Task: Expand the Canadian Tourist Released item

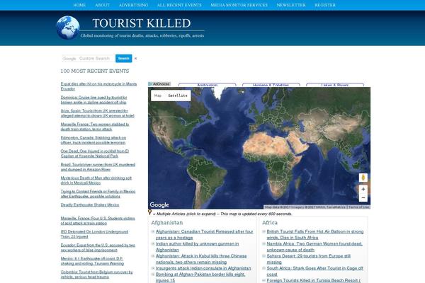Action: click(153, 231)
